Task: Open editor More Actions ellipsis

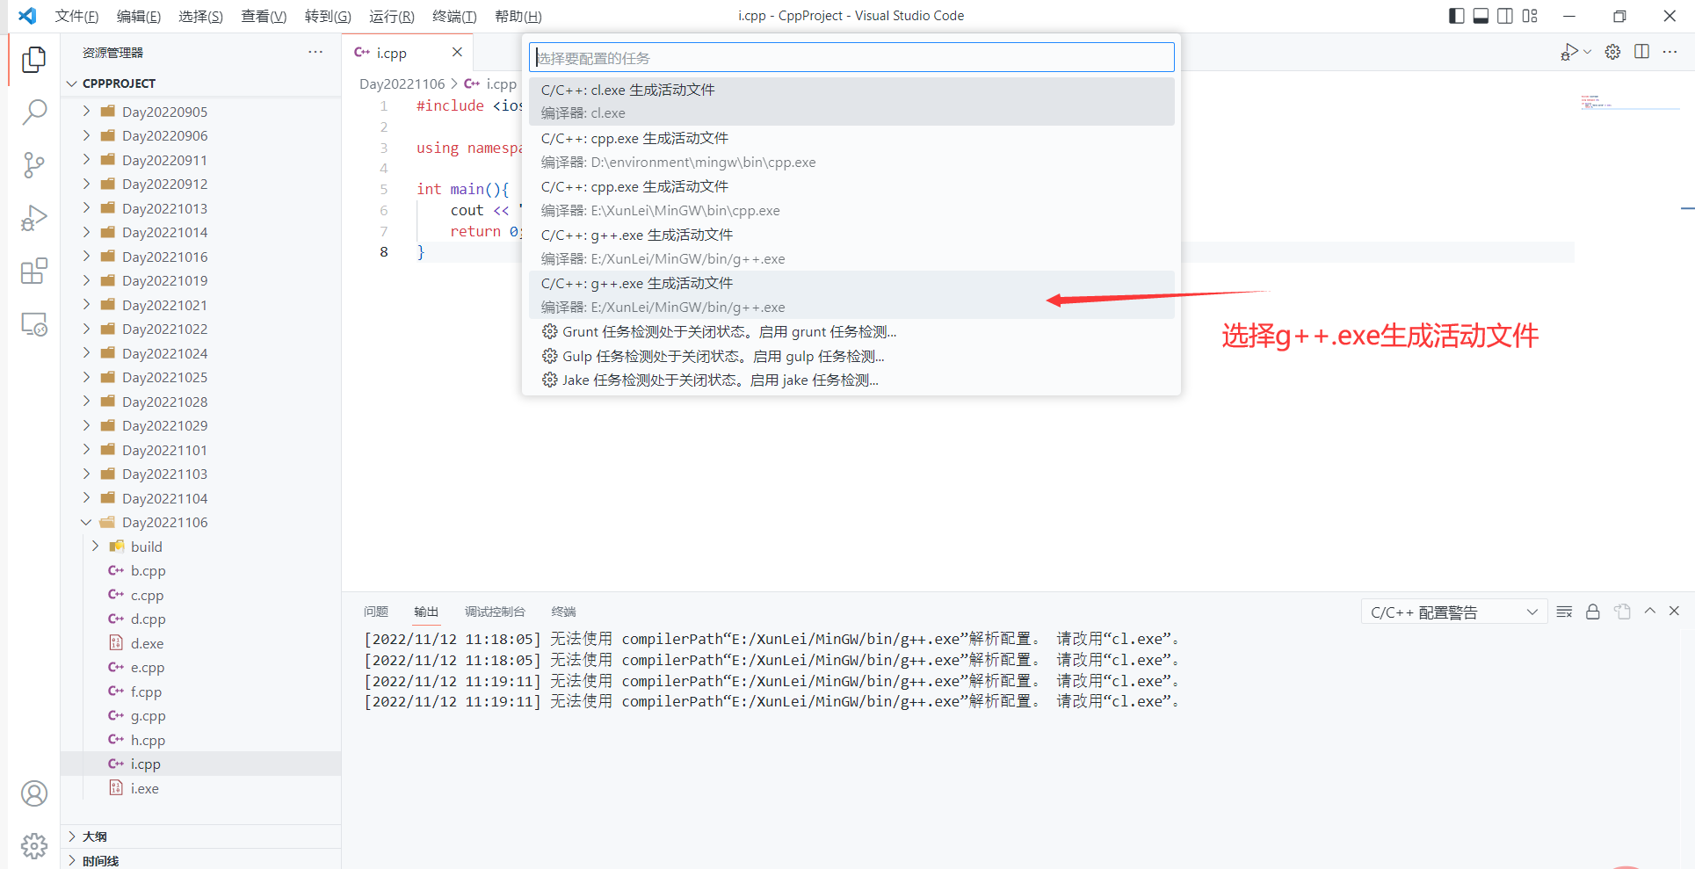Action: pos(1670,52)
